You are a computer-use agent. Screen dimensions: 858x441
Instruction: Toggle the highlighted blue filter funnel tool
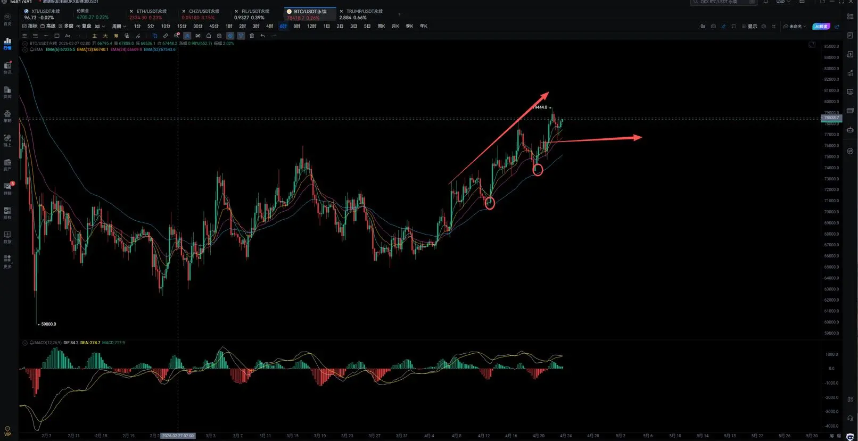(241, 36)
